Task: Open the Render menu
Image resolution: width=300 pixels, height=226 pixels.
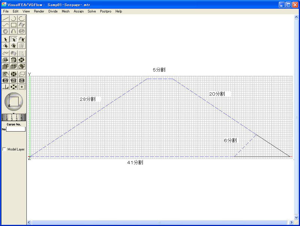Action: pos(39,11)
